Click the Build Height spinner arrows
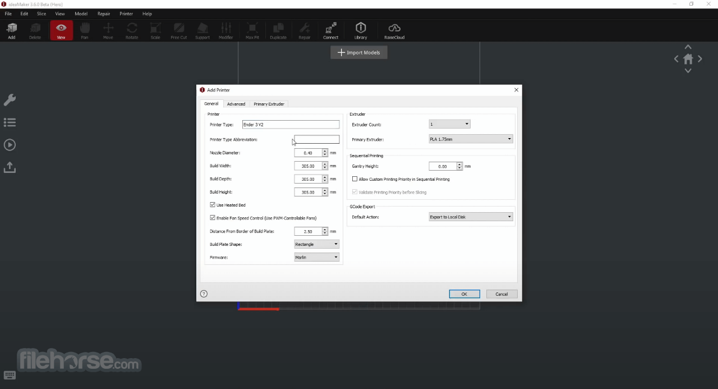Viewport: 718px width, 389px height. 325,192
